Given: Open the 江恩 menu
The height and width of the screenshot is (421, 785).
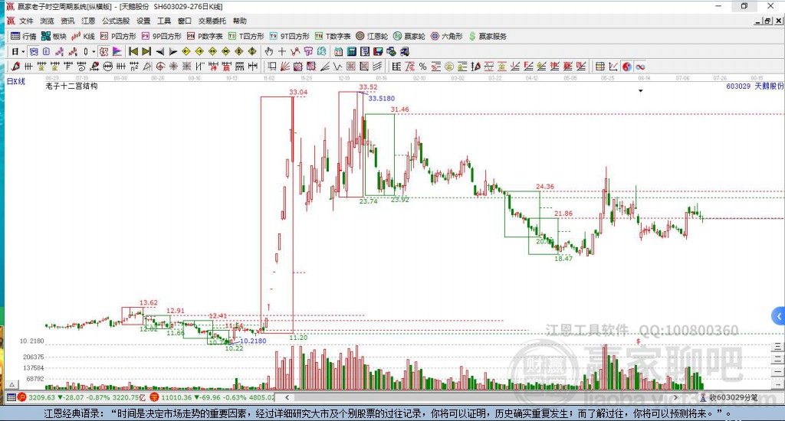Looking at the screenshot, I should point(88,21).
